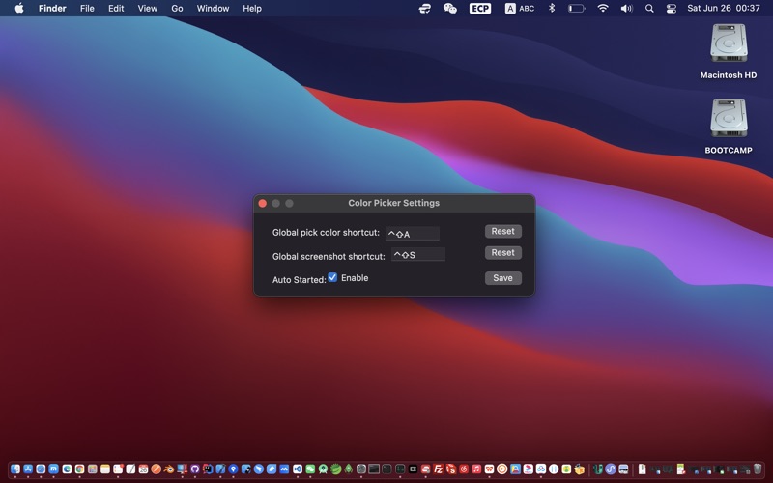Open the Trash in the Dock
Screen dimensions: 773x483
pos(758,469)
